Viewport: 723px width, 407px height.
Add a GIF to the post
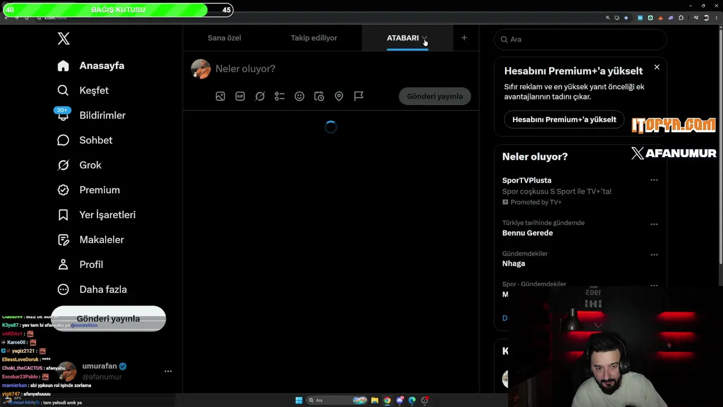click(240, 96)
